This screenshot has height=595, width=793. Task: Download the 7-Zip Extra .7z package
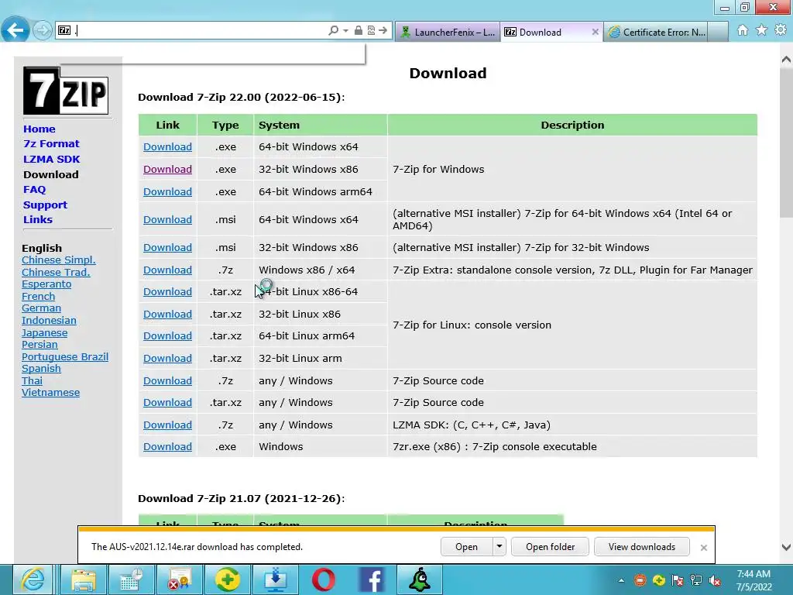click(x=167, y=270)
